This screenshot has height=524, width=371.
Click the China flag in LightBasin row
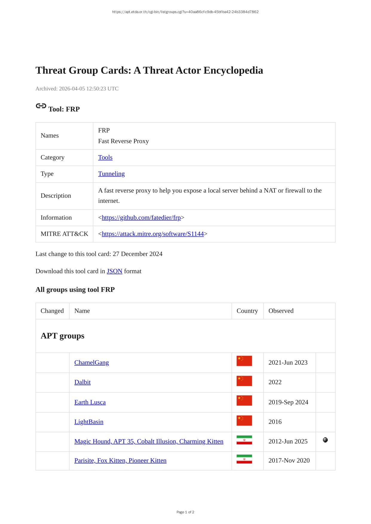(x=244, y=421)
